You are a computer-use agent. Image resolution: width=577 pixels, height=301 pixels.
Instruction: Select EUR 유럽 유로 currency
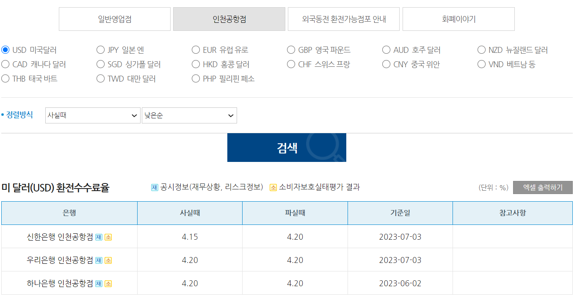pos(196,49)
